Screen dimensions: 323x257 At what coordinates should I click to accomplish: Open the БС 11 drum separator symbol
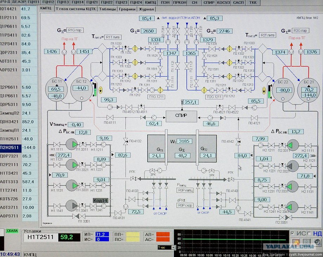pos(56,89)
